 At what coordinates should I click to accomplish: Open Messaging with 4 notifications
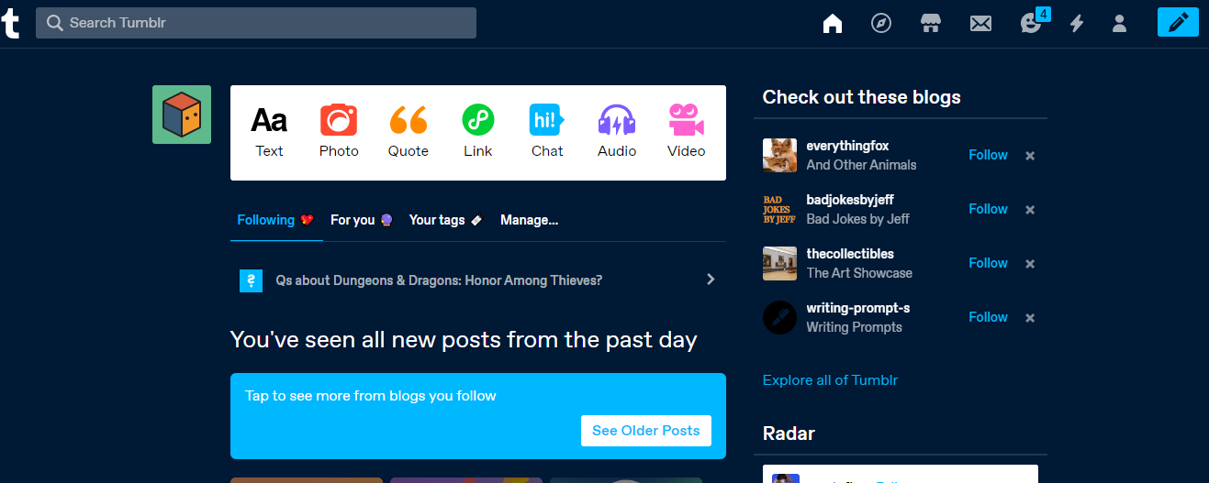[1032, 24]
